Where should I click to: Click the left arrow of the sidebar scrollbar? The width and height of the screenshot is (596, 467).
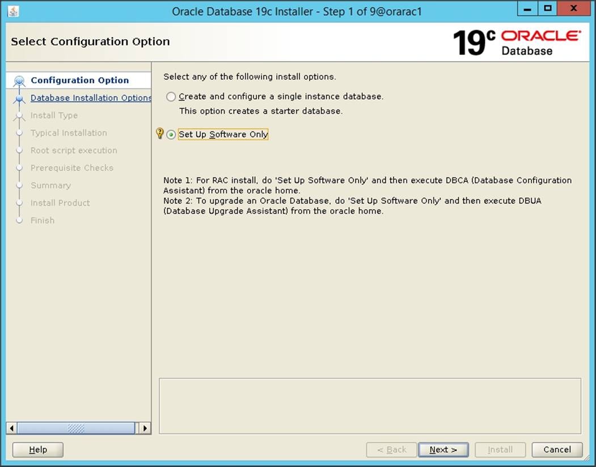tap(11, 428)
